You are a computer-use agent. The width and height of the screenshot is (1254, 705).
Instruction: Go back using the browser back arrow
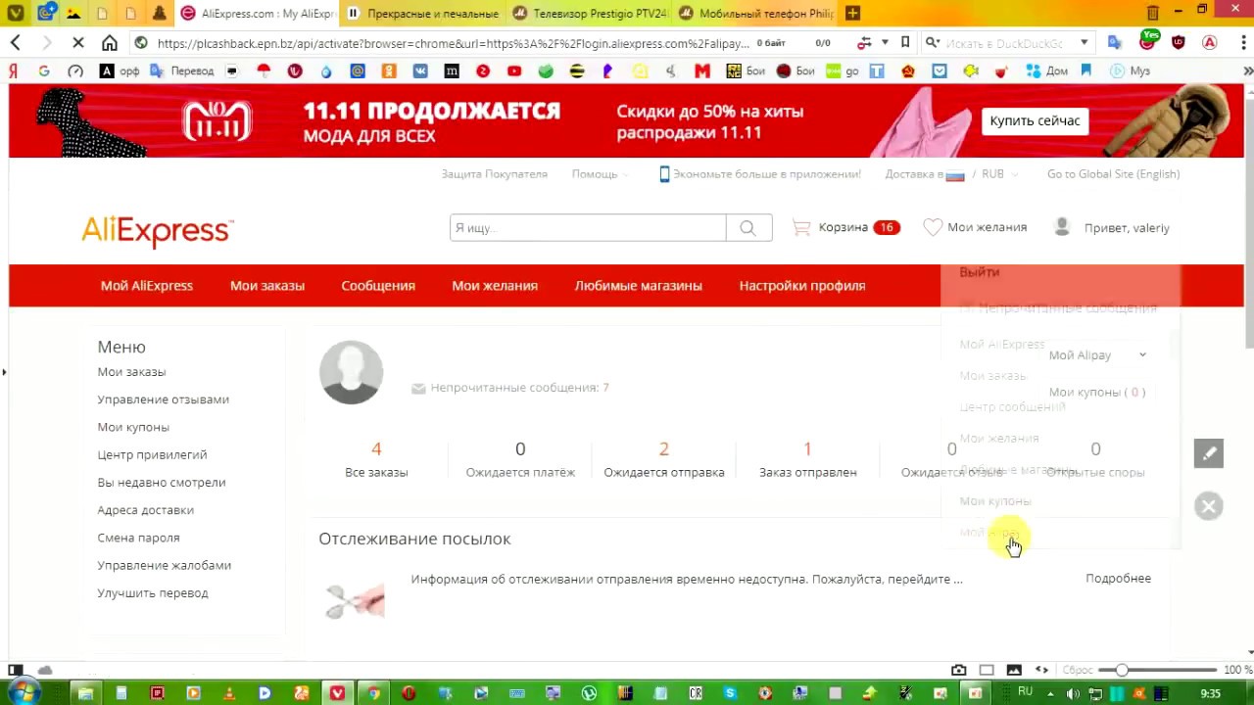click(16, 43)
